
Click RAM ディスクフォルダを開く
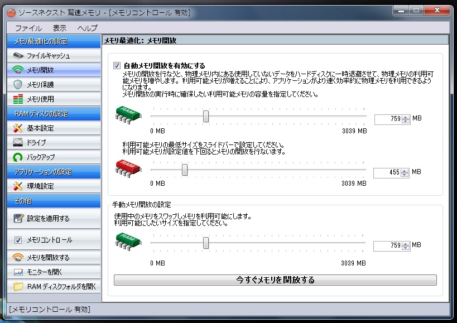[x=54, y=286]
